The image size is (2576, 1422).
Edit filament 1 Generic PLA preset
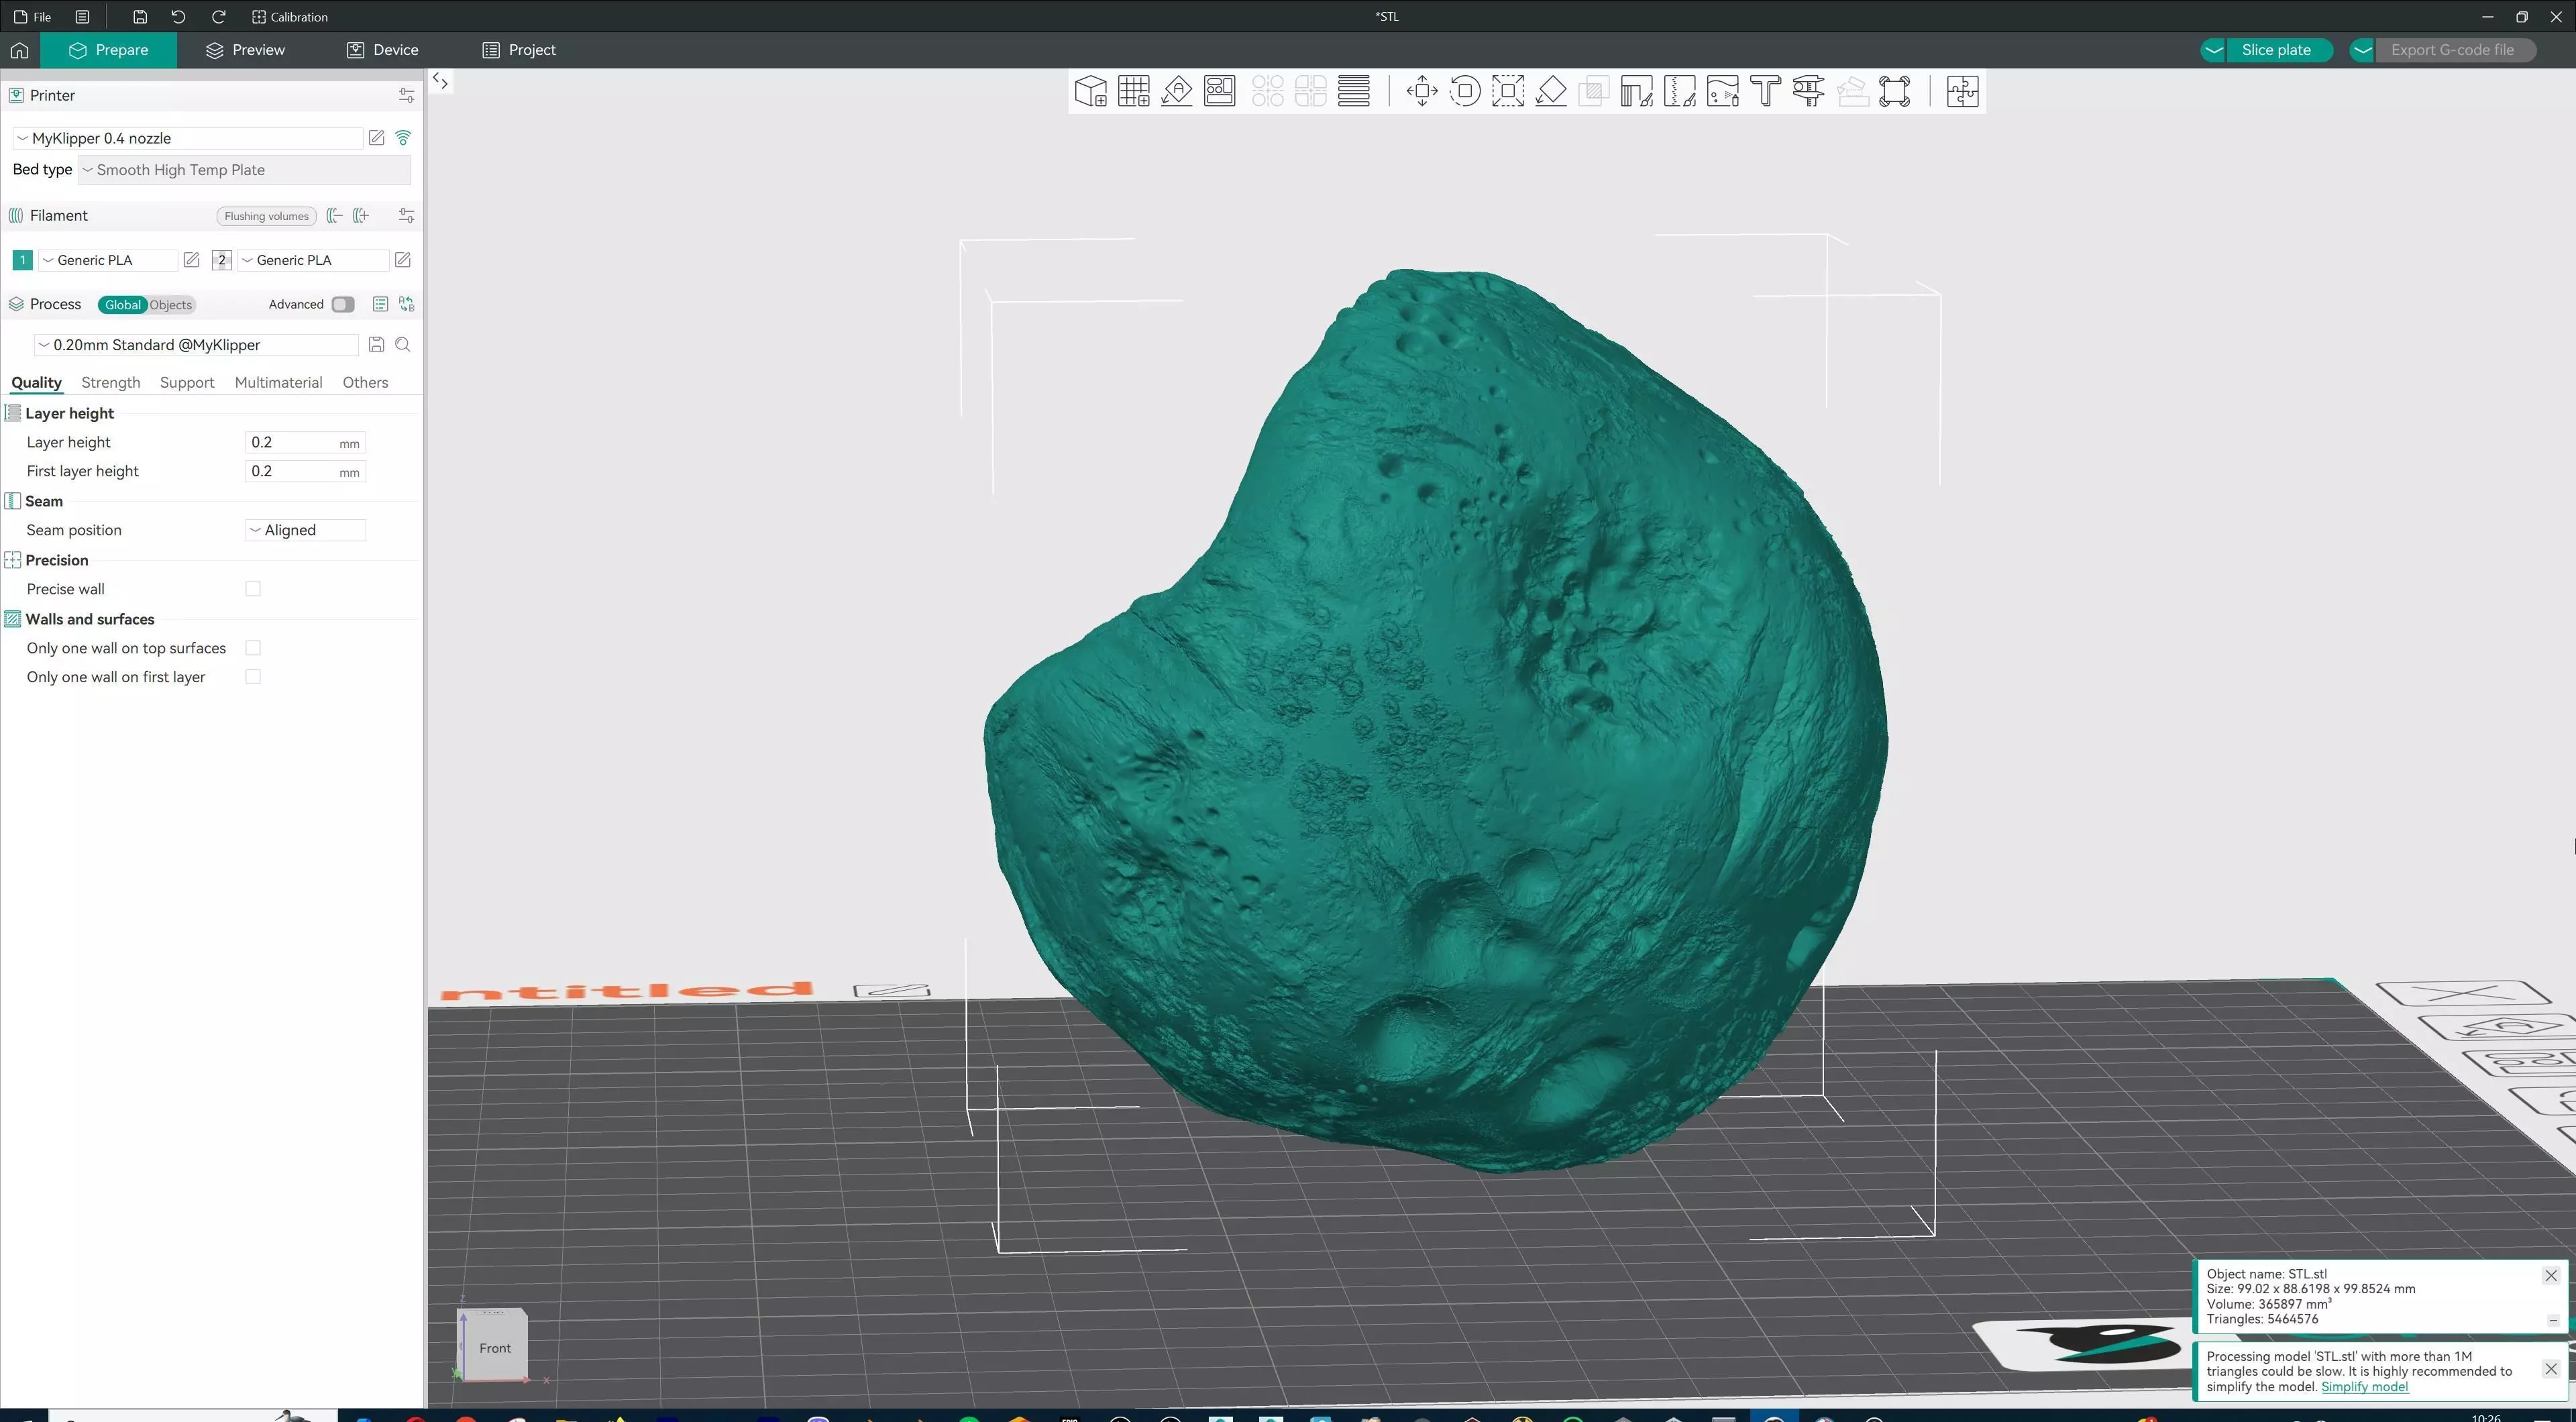(191, 260)
